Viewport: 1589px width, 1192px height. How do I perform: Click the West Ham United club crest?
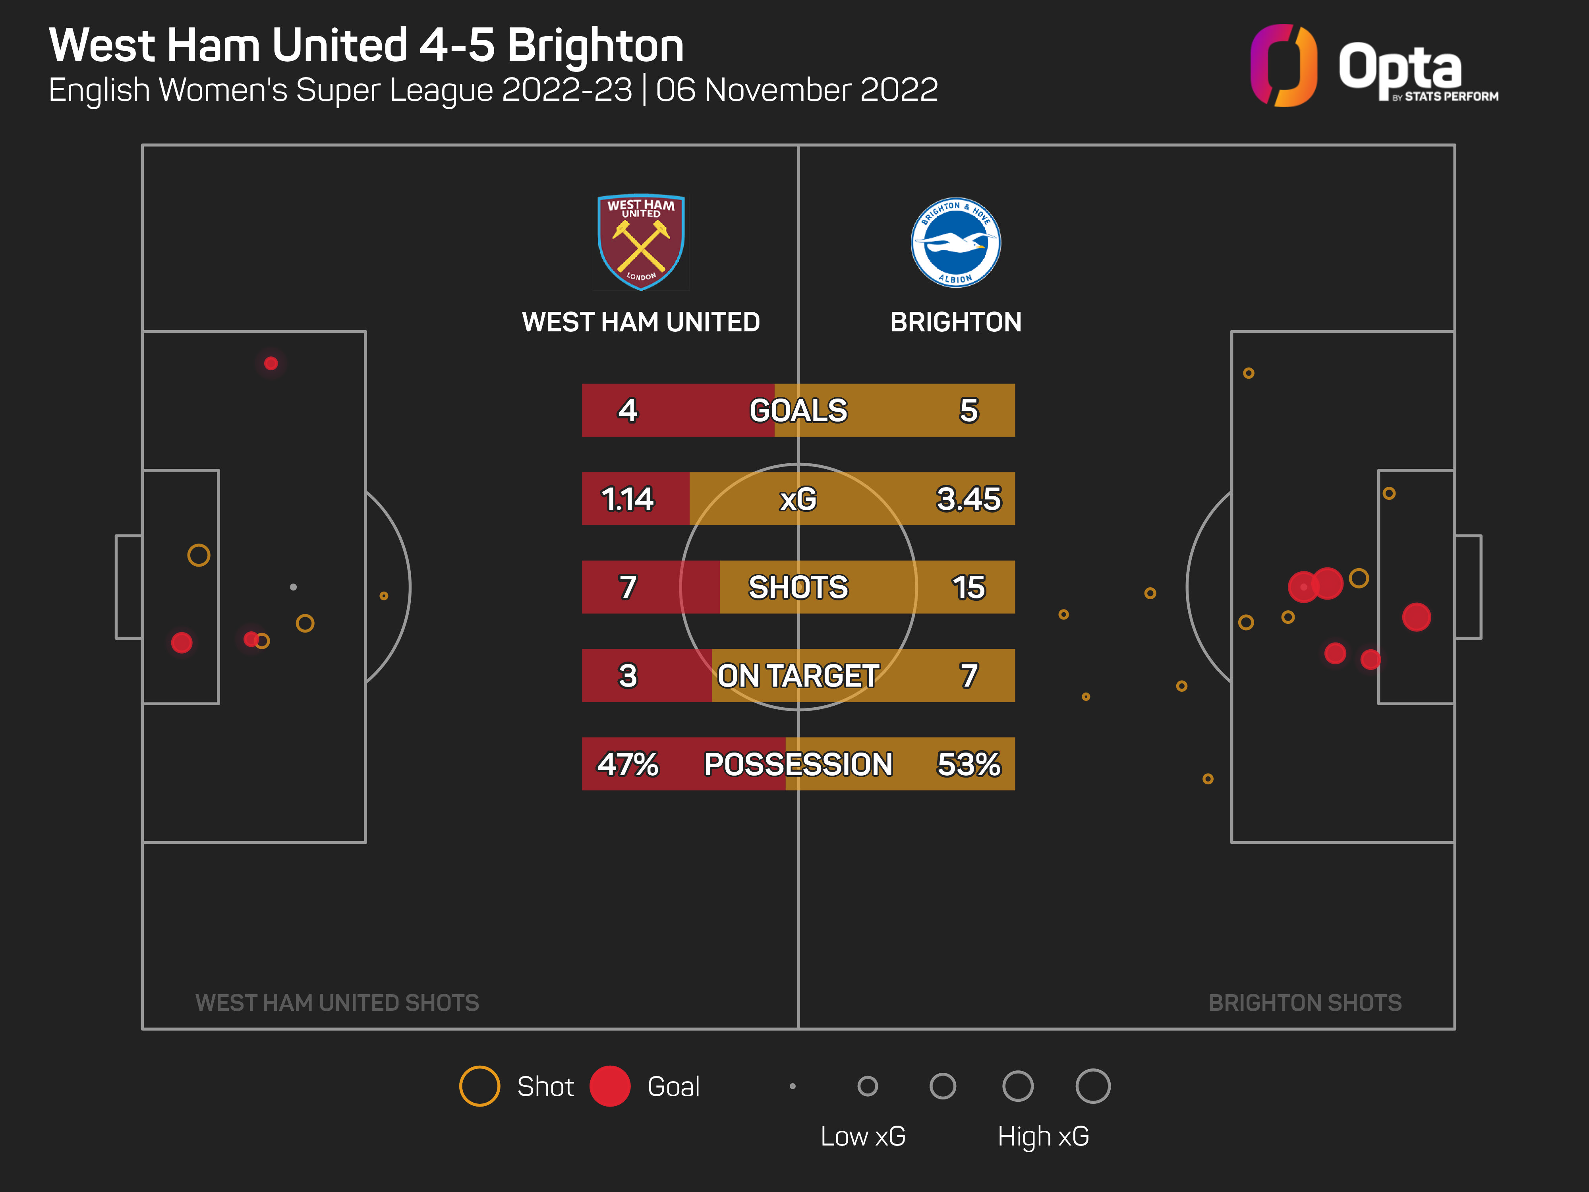[641, 242]
